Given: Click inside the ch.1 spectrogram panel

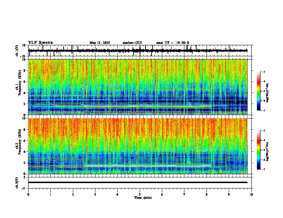Looking at the screenshot, I should 138,87.
